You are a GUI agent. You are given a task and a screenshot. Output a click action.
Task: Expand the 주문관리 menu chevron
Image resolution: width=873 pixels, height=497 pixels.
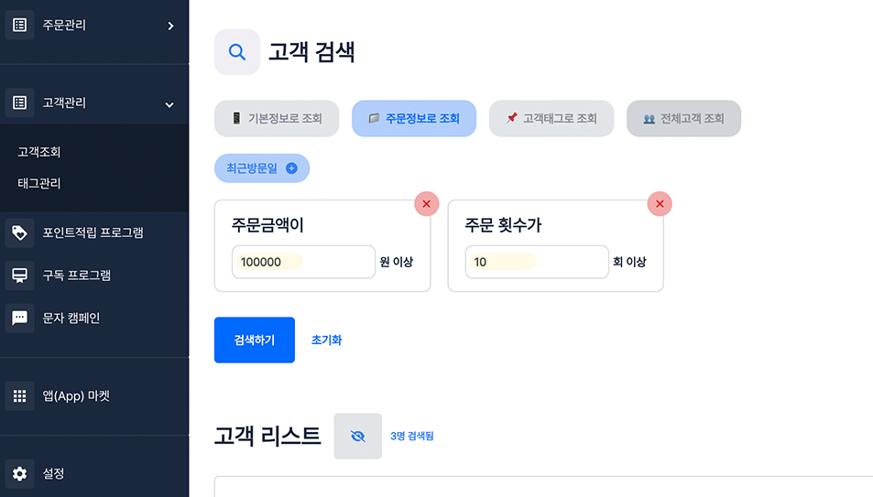click(x=170, y=27)
